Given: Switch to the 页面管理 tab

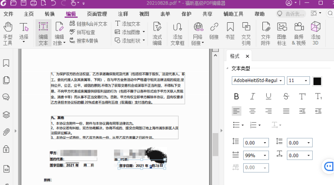Looking at the screenshot, I should pos(97,14).
